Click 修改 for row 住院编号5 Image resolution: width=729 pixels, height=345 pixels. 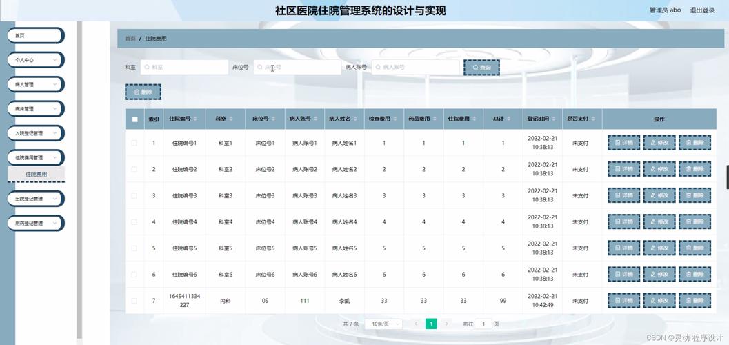[659, 248]
